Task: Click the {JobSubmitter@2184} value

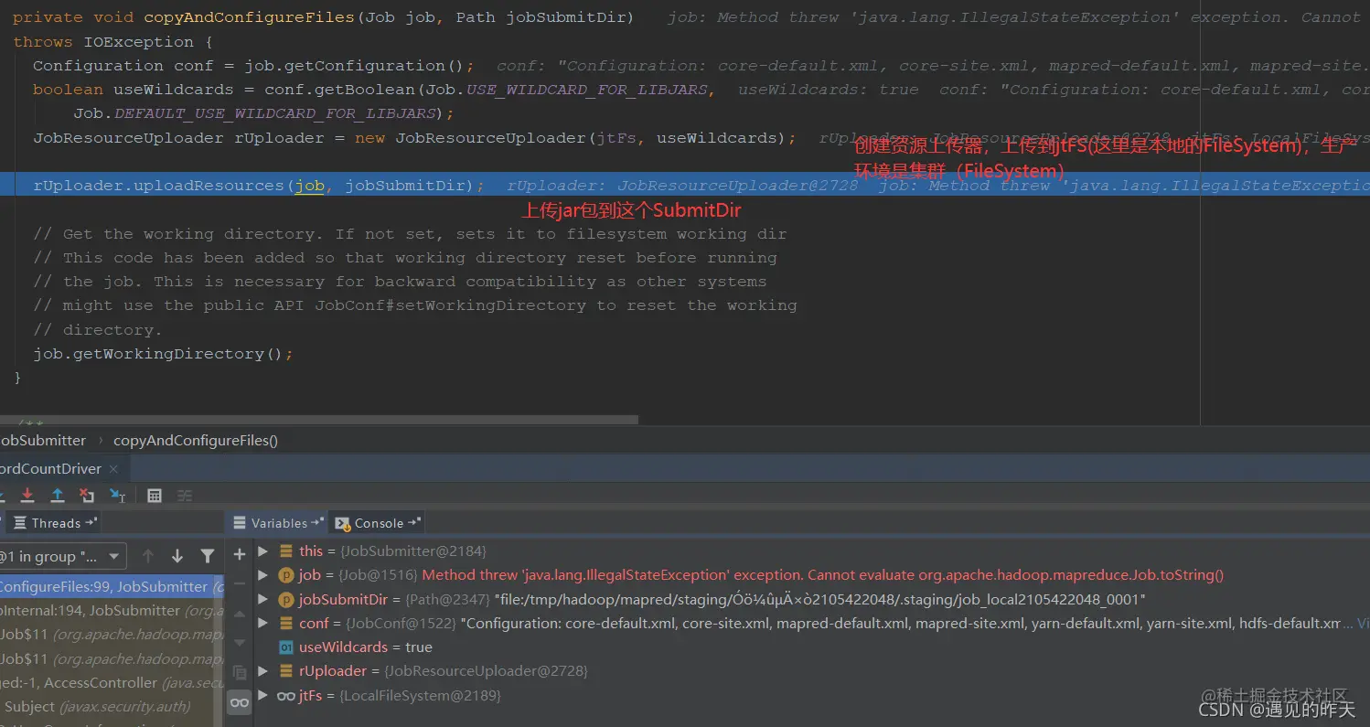Action: coord(412,551)
